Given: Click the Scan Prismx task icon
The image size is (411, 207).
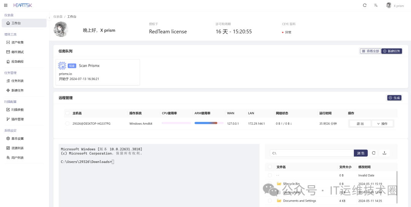Looking at the screenshot, I should [x=62, y=66].
